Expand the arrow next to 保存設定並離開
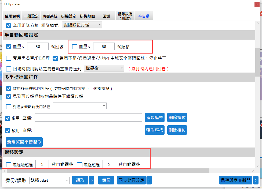262x189 pixels. point(256,180)
